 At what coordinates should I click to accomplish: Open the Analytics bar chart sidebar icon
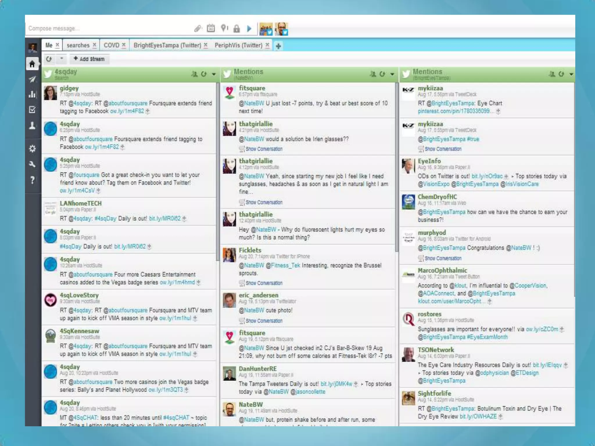[x=32, y=94]
